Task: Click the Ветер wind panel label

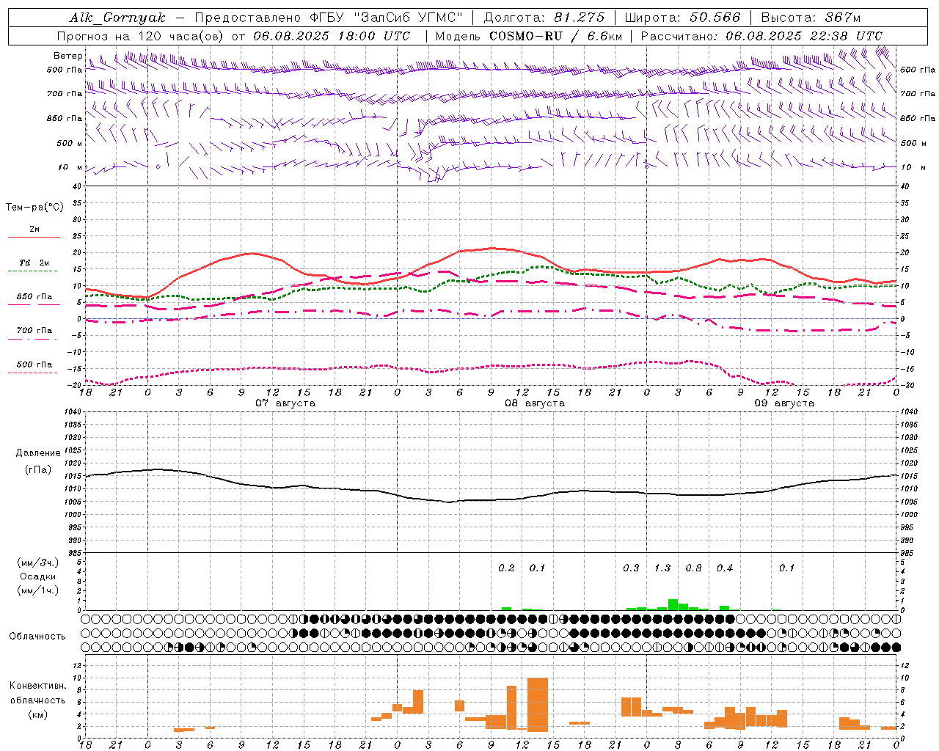Action: pos(67,56)
